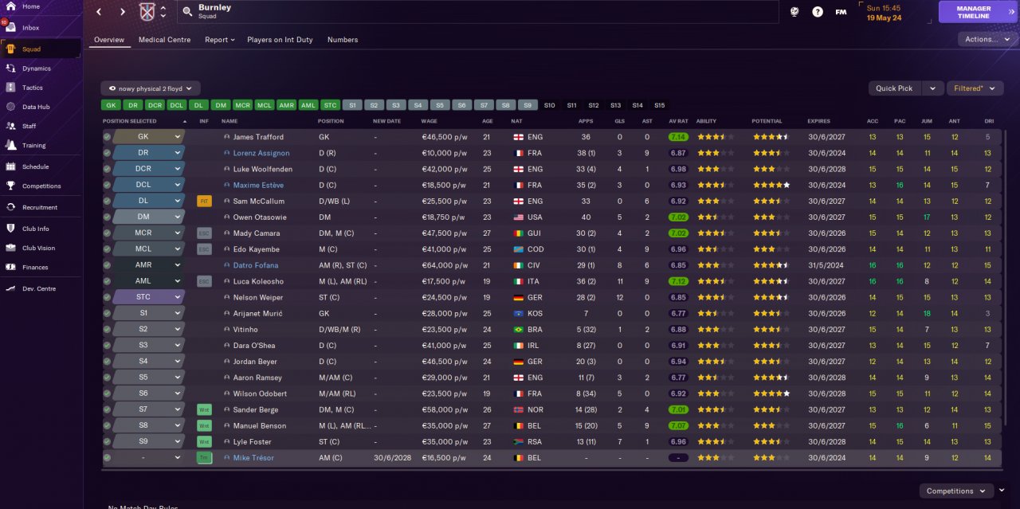The height and width of the screenshot is (509, 1020).
Task: Switch to the Overview tab
Action: 109,40
